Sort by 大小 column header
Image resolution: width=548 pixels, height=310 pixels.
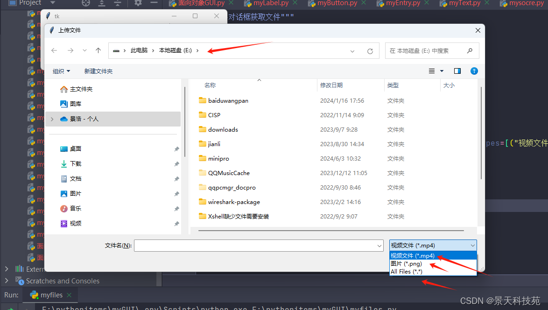(449, 85)
